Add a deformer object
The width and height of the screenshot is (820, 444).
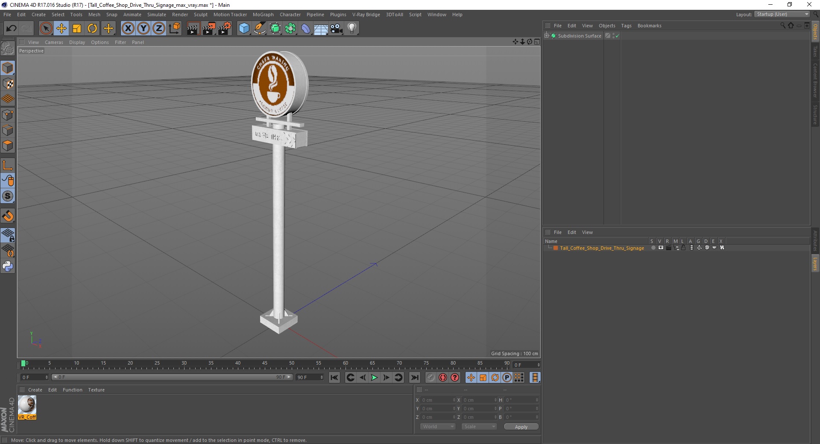(x=306, y=29)
